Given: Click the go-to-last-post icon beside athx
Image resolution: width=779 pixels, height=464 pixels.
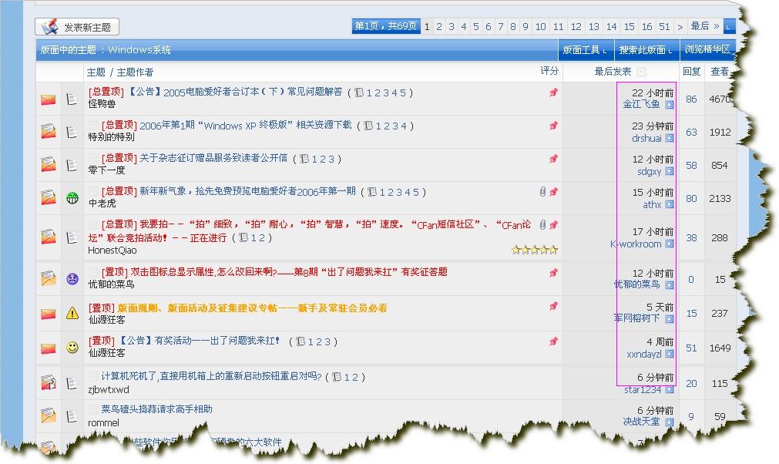Looking at the screenshot, I should (x=670, y=204).
